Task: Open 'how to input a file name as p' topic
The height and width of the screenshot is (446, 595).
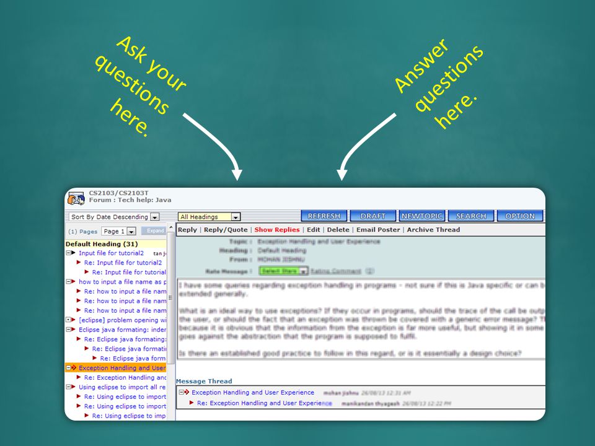Action: coord(122,282)
